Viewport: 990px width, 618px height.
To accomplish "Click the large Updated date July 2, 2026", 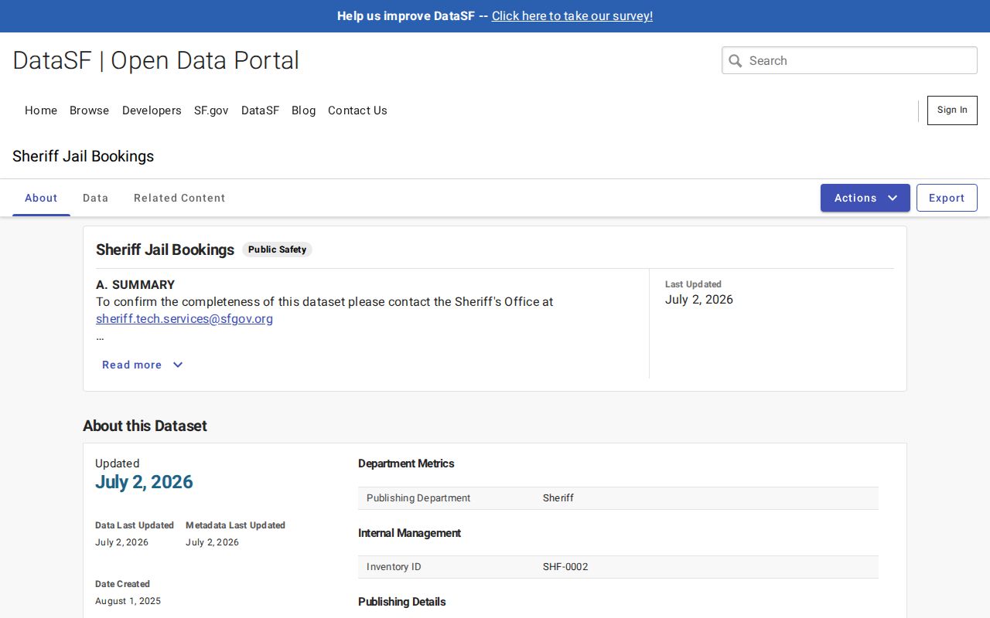I will point(144,482).
